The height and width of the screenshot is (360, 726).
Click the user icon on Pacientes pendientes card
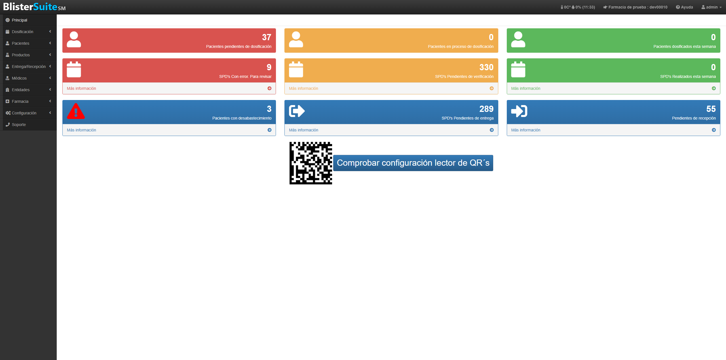[x=74, y=39]
